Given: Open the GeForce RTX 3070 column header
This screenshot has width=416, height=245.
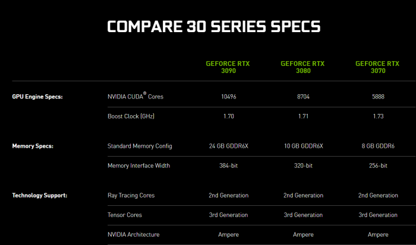Looking at the screenshot, I should pos(378,66).
